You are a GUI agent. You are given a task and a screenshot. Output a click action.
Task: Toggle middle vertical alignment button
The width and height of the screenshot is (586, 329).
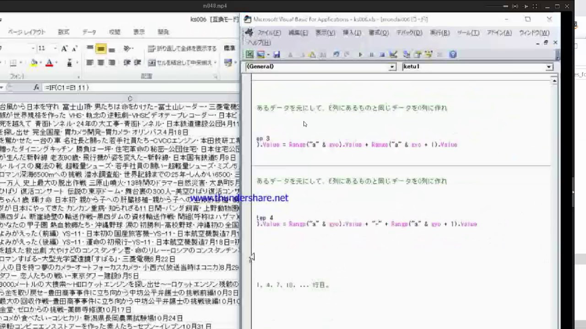click(101, 48)
